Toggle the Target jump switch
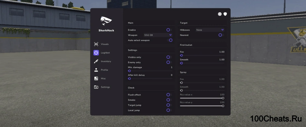The width and height of the screenshot is (306, 127). pos(169,105)
